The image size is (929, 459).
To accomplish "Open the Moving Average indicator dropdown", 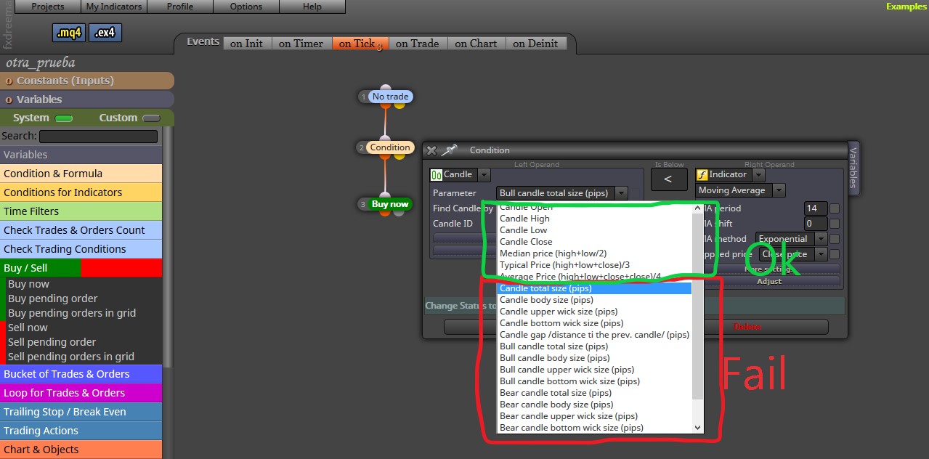I will (x=740, y=190).
